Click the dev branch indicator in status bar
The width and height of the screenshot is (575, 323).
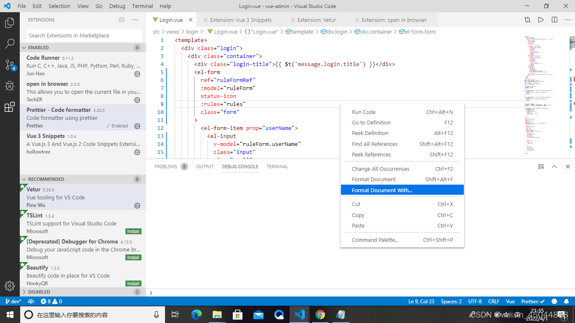coord(13,302)
